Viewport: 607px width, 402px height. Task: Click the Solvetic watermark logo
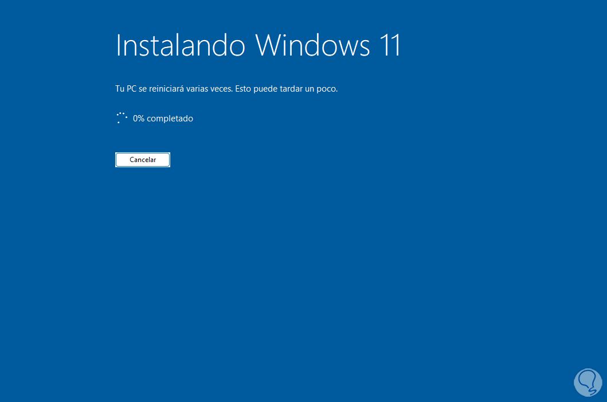tap(588, 383)
